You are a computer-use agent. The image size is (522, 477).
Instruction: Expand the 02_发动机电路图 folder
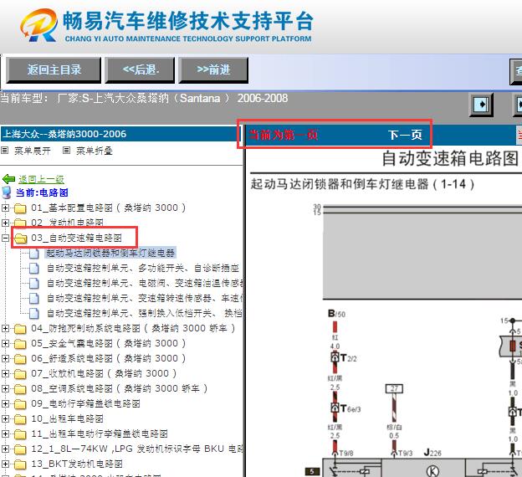(5, 223)
